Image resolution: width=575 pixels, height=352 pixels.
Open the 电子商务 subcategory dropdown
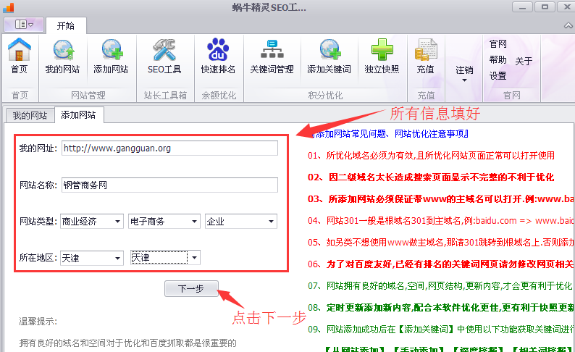click(x=164, y=221)
